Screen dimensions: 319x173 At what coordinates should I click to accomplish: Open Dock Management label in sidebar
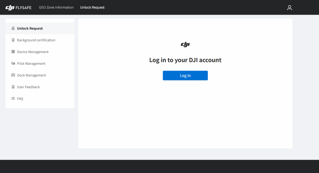coord(31,75)
